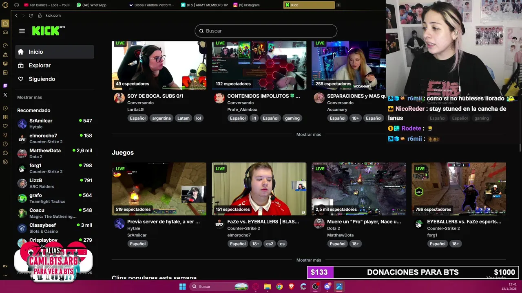This screenshot has width=522, height=293.
Task: Open Discord from the taskbar
Action: pyautogui.click(x=327, y=286)
